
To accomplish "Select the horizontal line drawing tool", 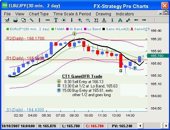I will [x=48, y=20].
